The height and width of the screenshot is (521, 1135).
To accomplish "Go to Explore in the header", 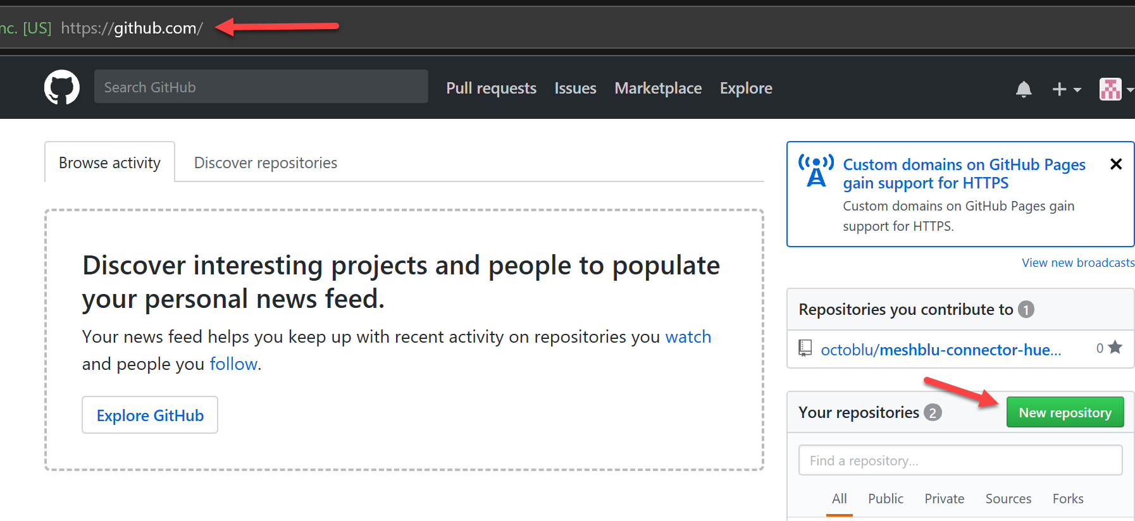I will click(x=746, y=88).
